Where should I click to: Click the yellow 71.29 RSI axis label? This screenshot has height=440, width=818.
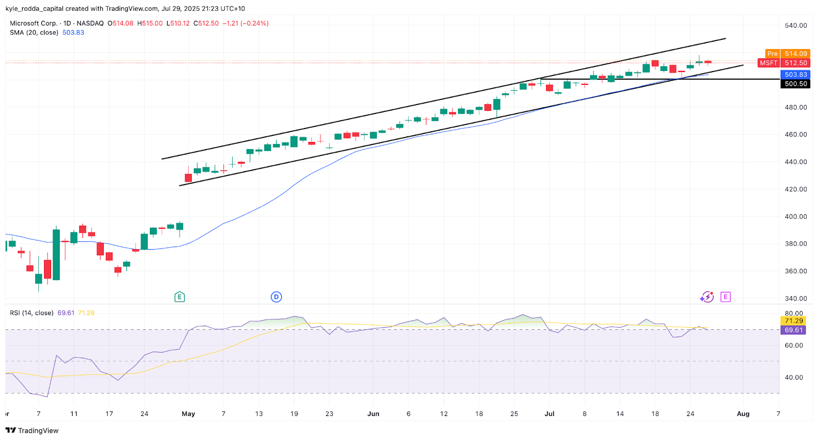pos(793,321)
